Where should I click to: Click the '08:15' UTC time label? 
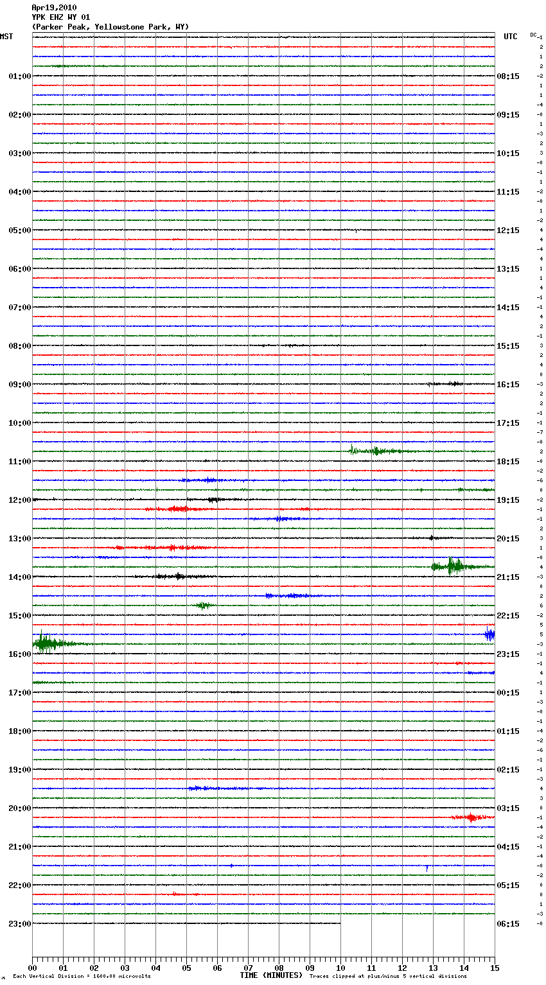(x=508, y=76)
